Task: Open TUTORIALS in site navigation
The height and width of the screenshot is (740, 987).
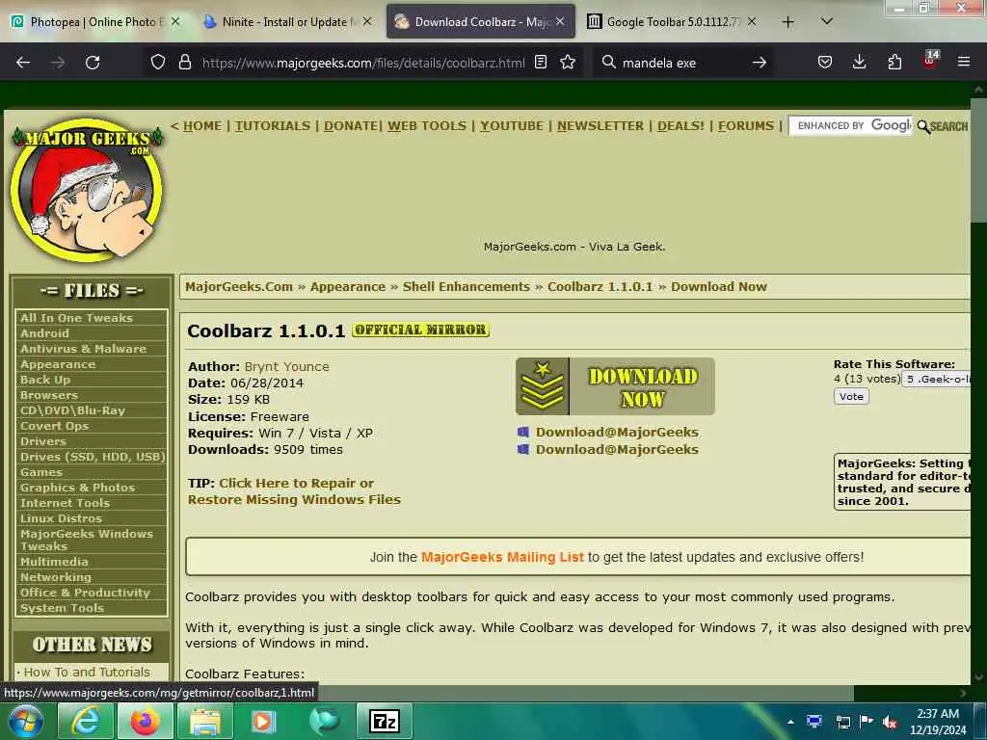Action: [x=273, y=126]
